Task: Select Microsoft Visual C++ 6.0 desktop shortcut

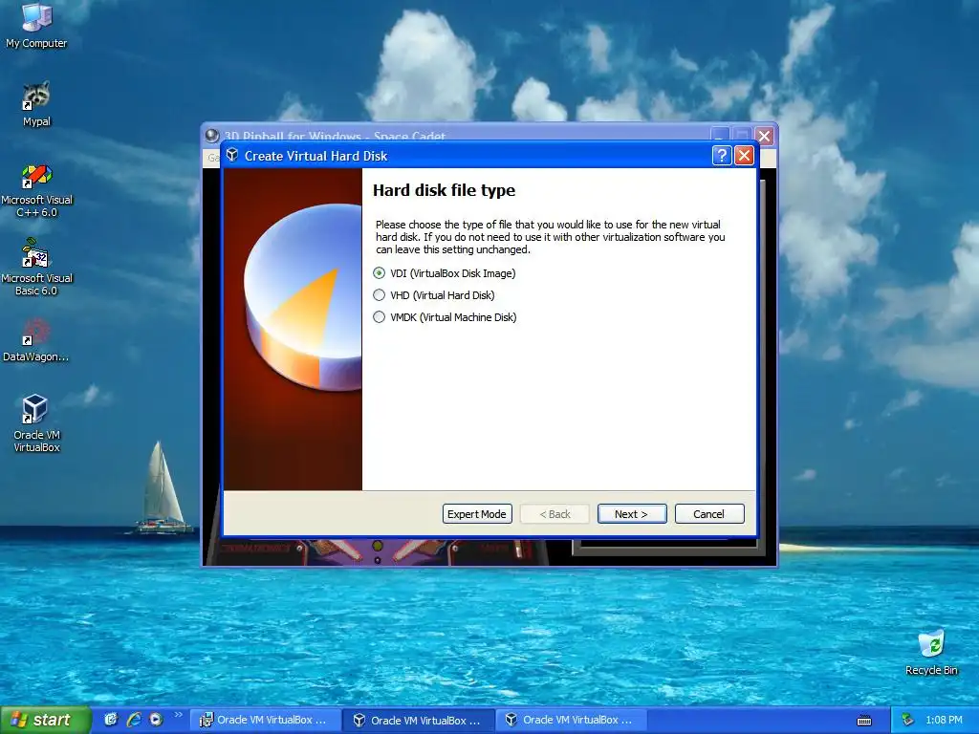Action: coord(36,190)
